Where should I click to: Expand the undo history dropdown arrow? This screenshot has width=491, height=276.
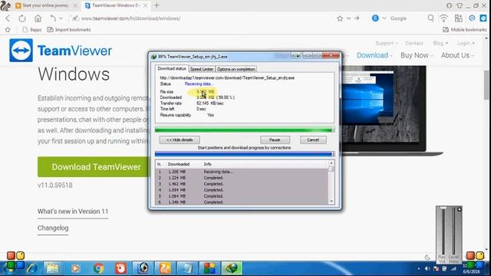61,18
